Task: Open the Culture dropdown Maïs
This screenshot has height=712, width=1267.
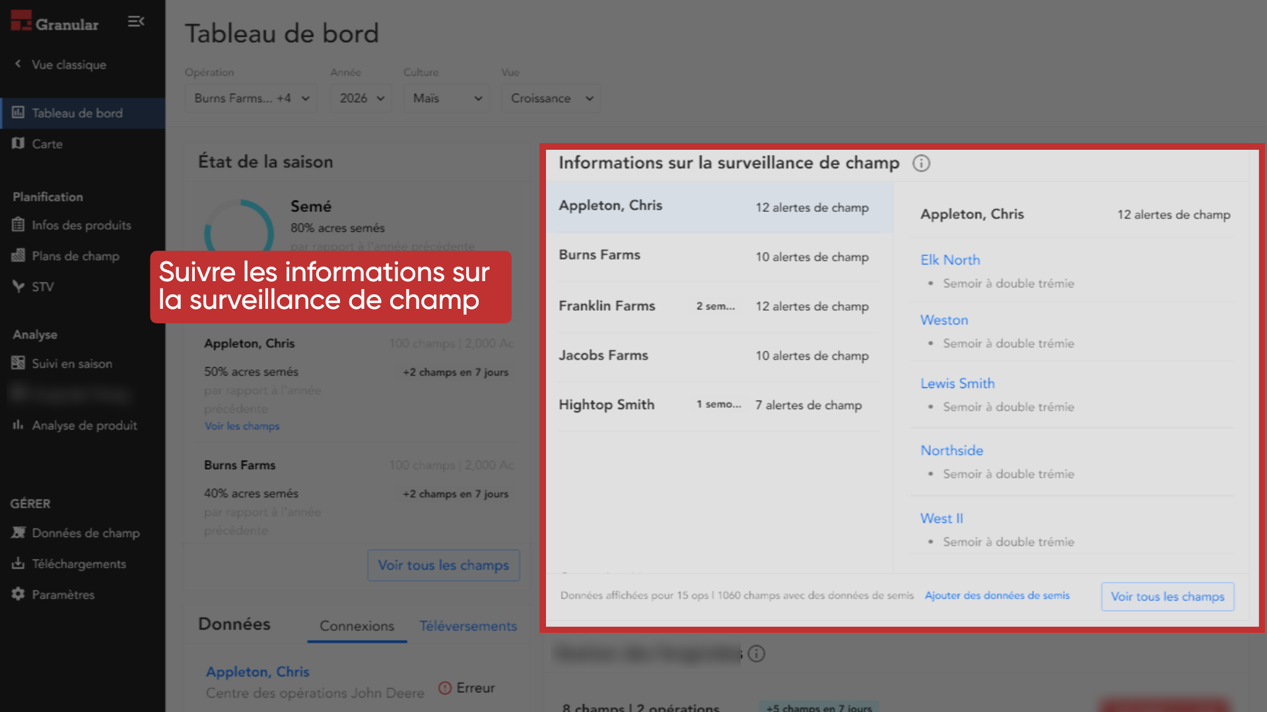Action: point(446,98)
